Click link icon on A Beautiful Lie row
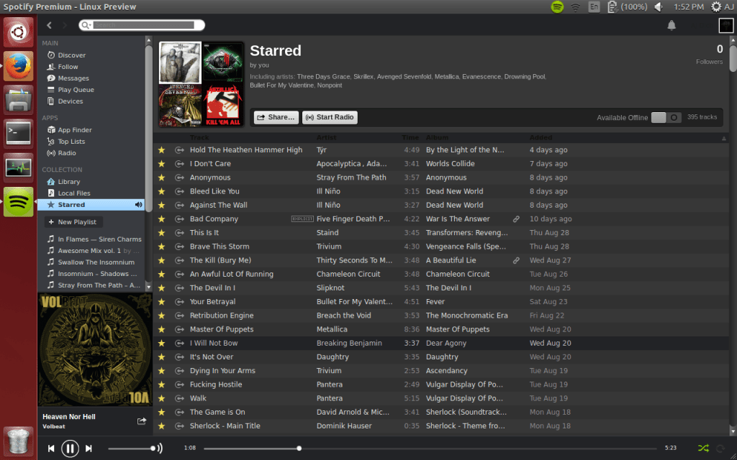 (516, 260)
